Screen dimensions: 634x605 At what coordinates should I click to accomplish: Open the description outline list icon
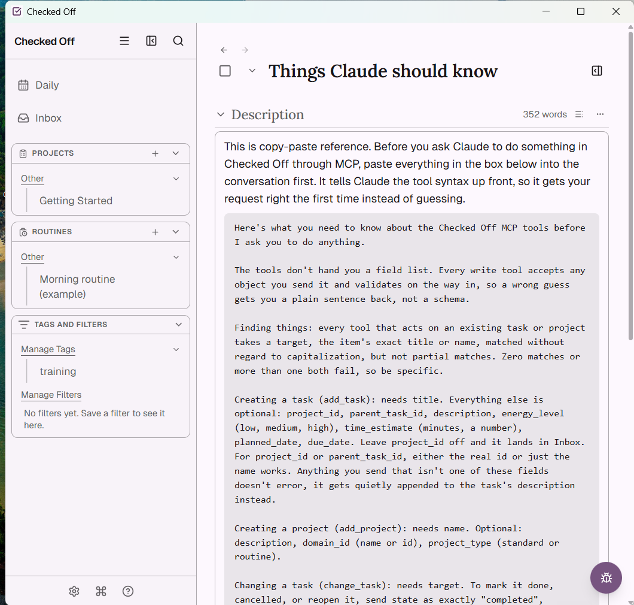click(x=579, y=114)
